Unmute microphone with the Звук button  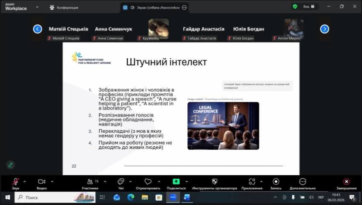(15, 182)
